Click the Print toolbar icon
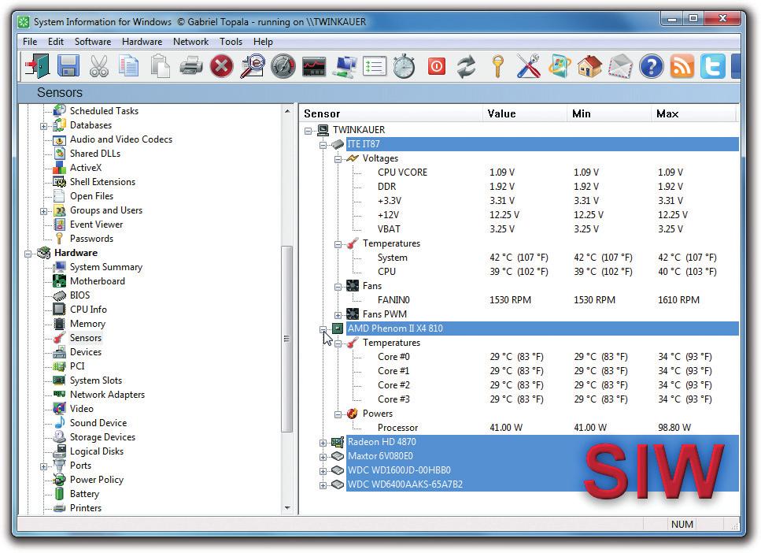This screenshot has height=553, width=761. coord(191,66)
